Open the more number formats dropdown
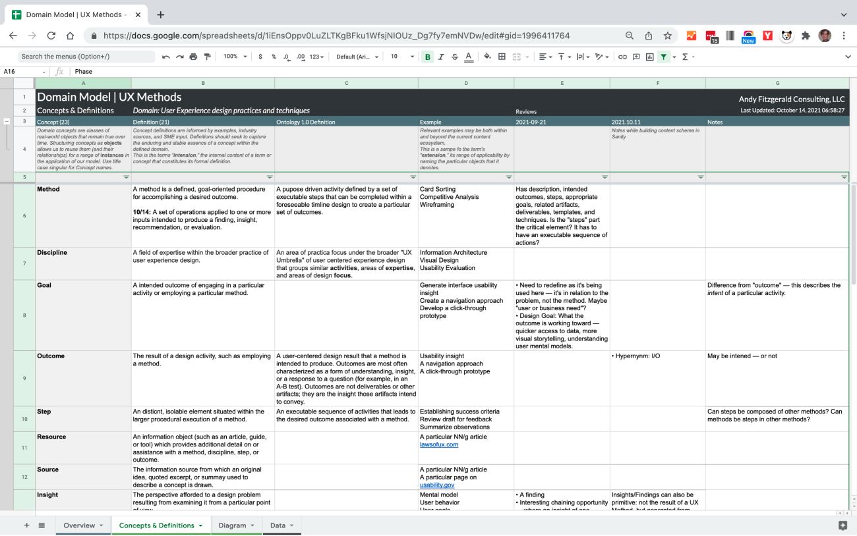 (x=316, y=57)
